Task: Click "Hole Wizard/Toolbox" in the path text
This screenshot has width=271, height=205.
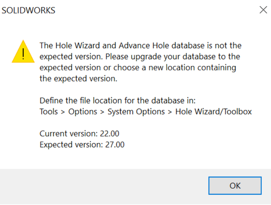Action: pos(213,112)
